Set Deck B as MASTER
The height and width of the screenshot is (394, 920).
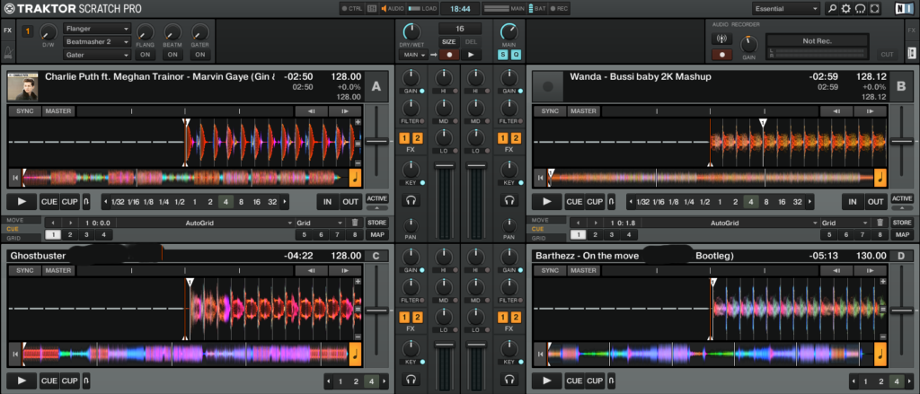[x=583, y=111]
